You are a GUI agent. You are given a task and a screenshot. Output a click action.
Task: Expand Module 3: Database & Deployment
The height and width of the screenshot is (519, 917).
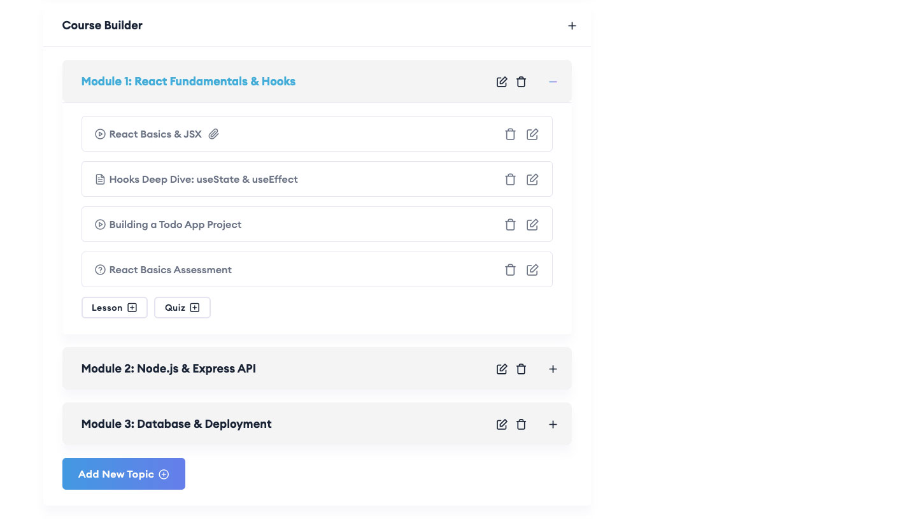pos(553,424)
